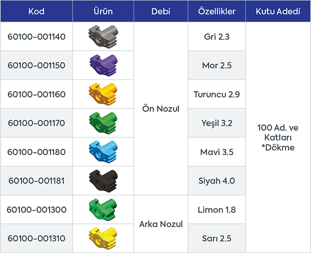Select the Arka Nozul cell
Viewport: 311px width, 253px height.
160,224
